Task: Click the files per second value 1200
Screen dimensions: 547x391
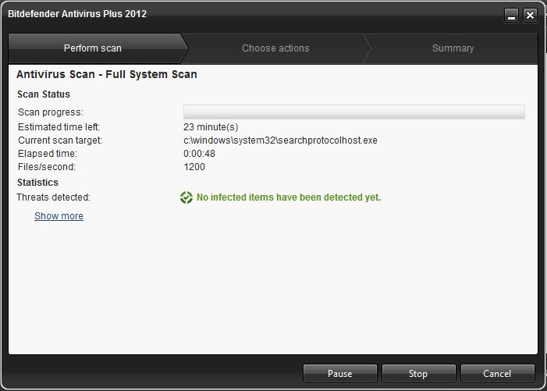Action: (194, 167)
